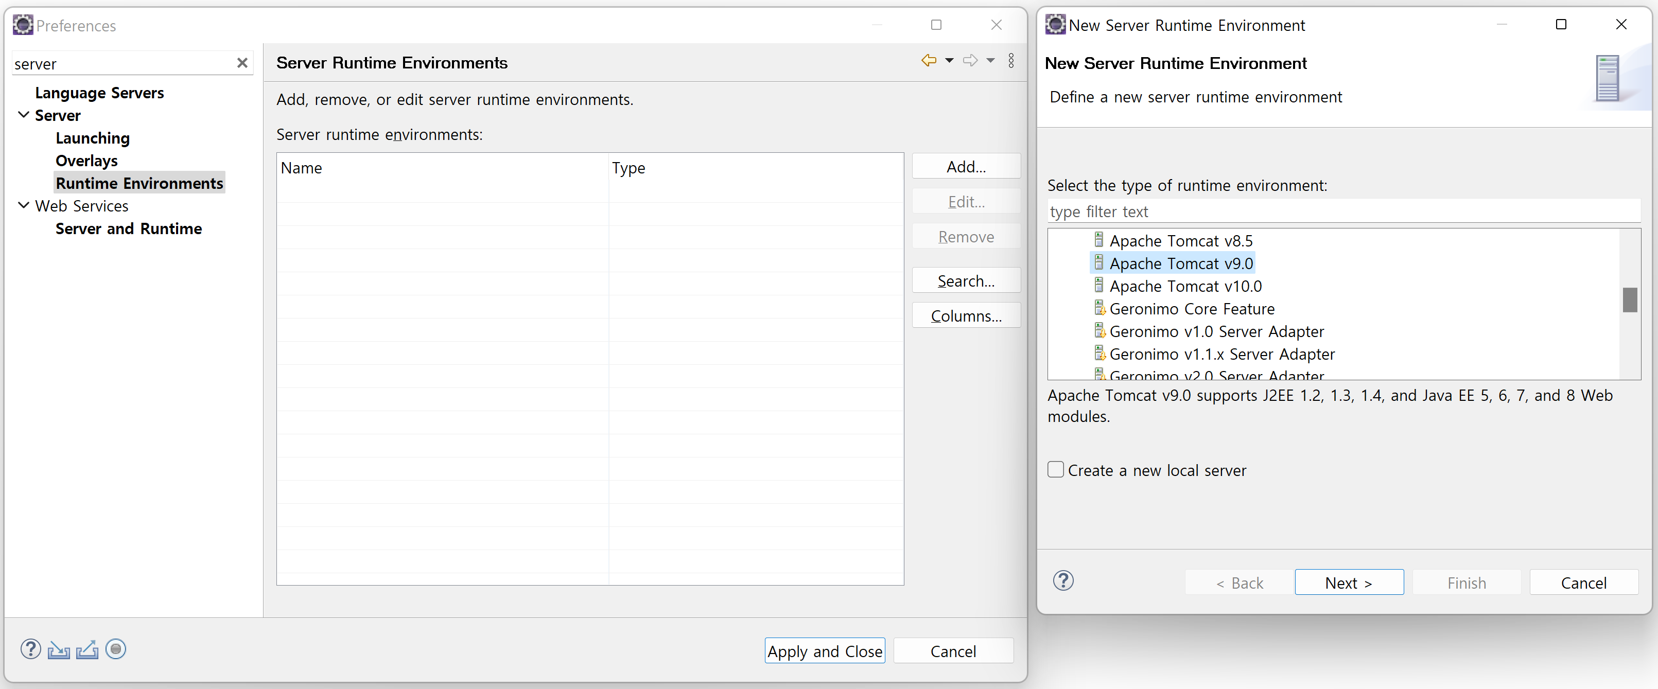This screenshot has height=689, width=1658.
Task: Open help in the Preferences dialog
Action: point(30,649)
